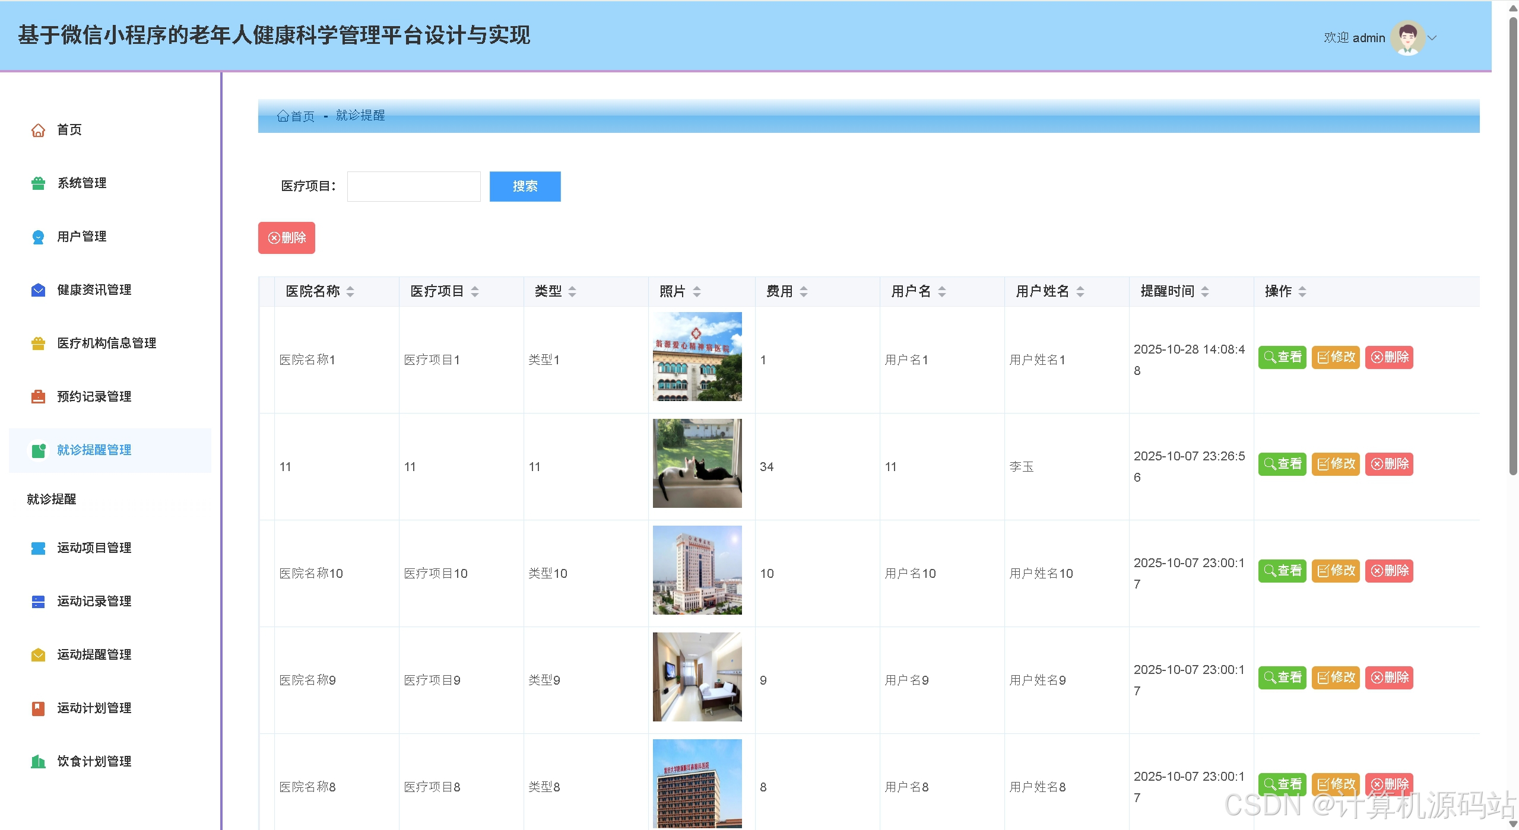
Task: Click the home icon in breadcrumb
Action: 283,116
